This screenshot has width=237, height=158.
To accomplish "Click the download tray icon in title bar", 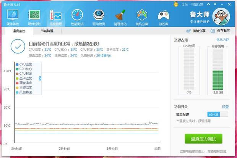I will tap(208, 4).
